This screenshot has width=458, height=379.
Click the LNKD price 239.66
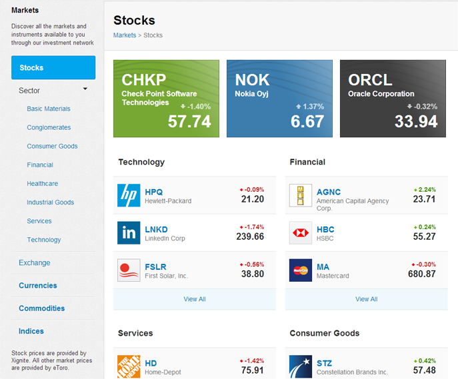250,236
